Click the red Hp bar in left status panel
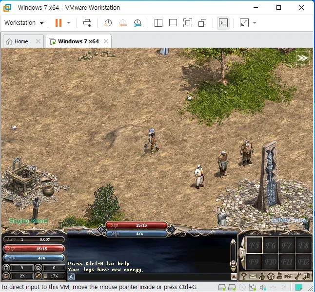The image size is (315, 292). [x=34, y=249]
